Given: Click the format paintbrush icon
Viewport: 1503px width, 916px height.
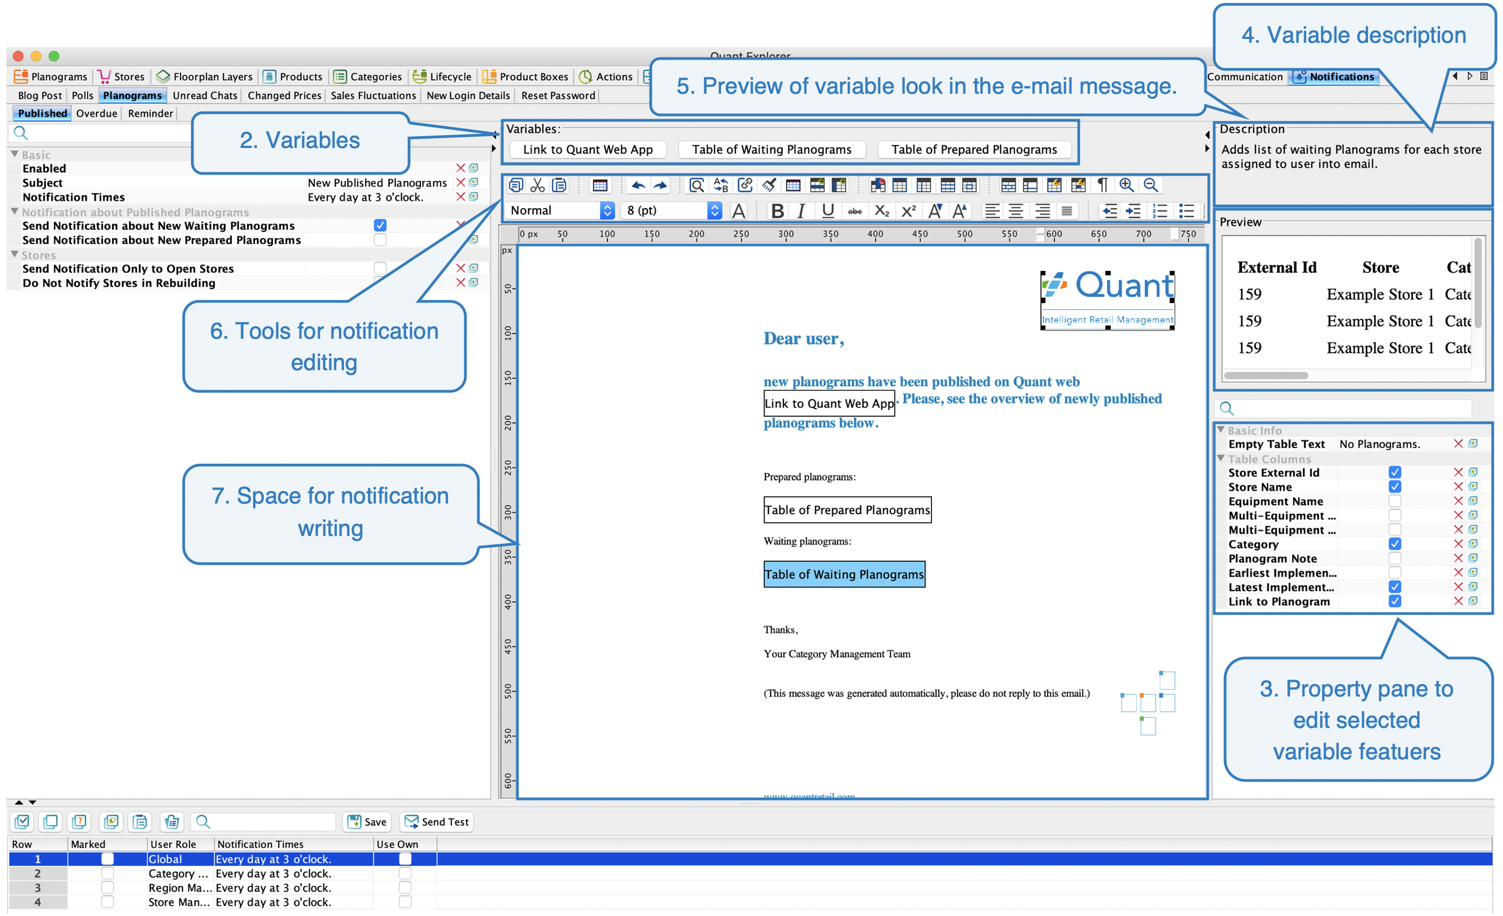Looking at the screenshot, I should (769, 185).
